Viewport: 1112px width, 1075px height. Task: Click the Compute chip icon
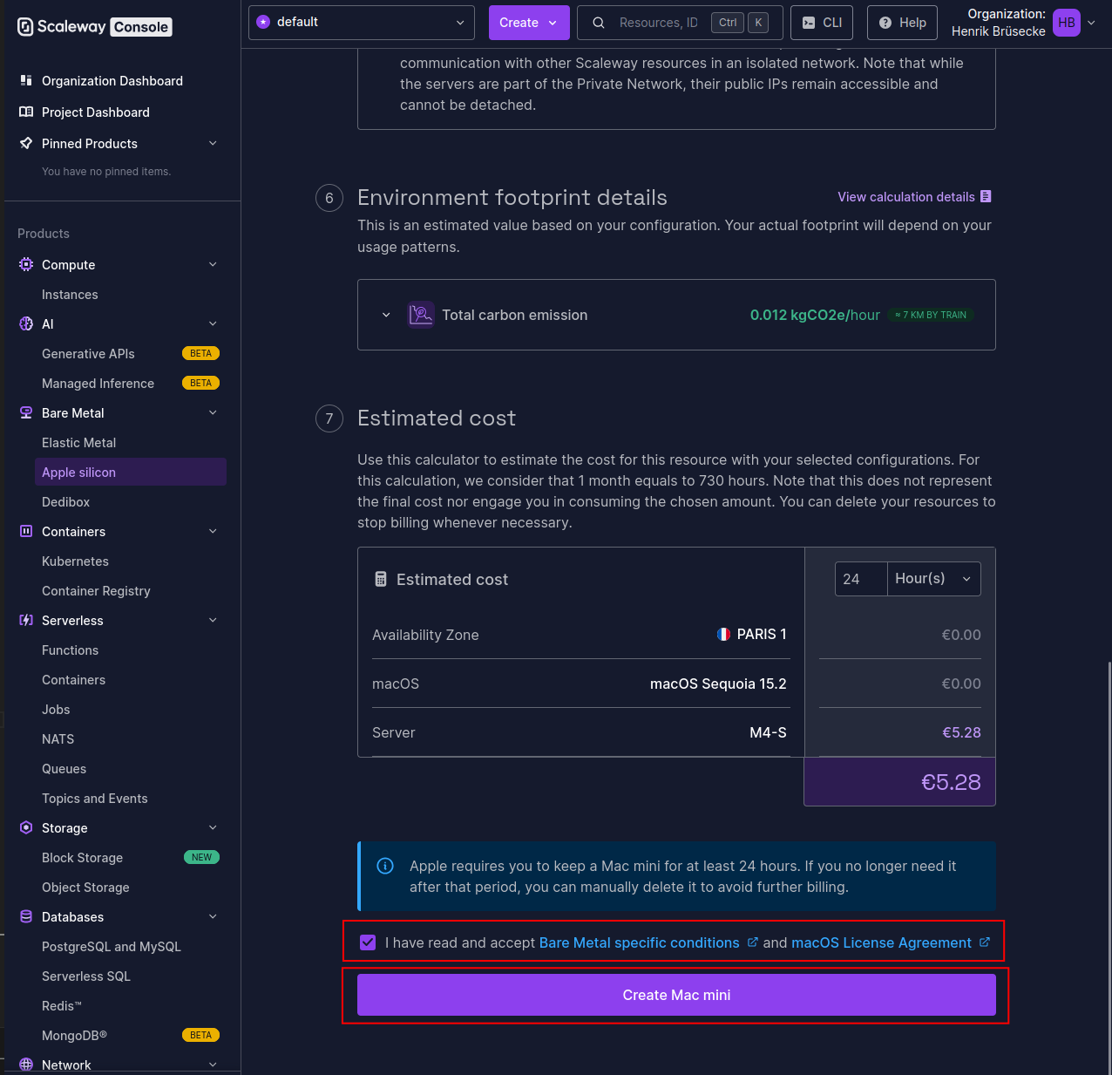point(26,264)
